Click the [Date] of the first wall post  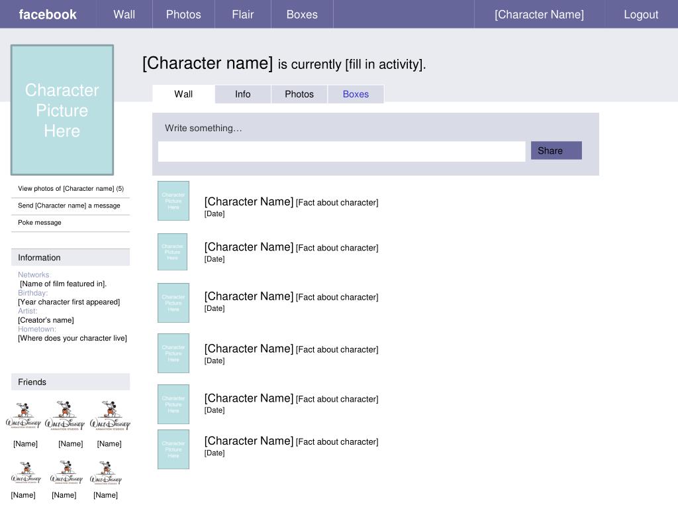click(x=215, y=214)
